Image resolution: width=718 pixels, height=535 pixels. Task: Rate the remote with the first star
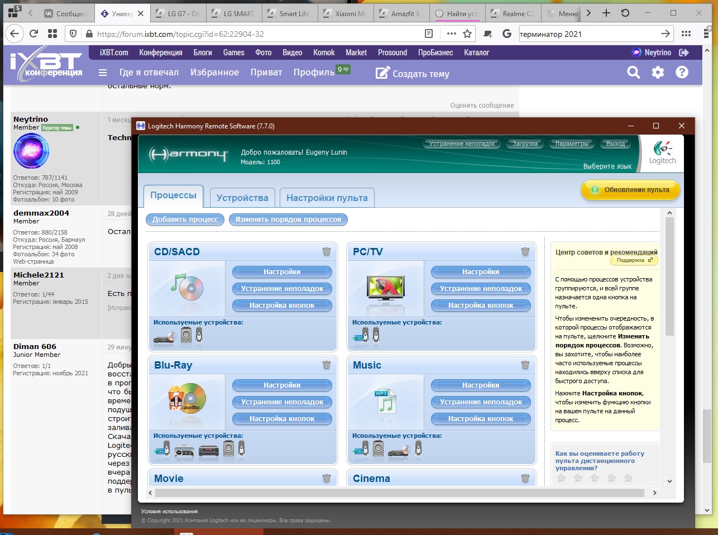[562, 478]
